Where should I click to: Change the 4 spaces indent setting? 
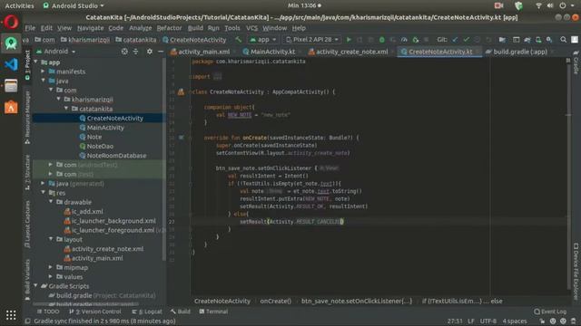[515, 321]
